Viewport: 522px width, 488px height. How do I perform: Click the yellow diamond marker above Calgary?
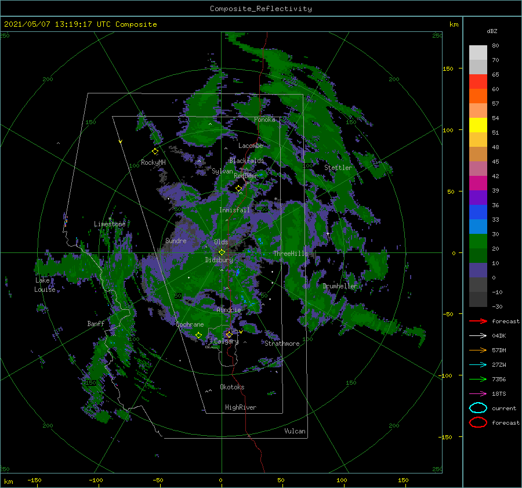click(x=229, y=334)
